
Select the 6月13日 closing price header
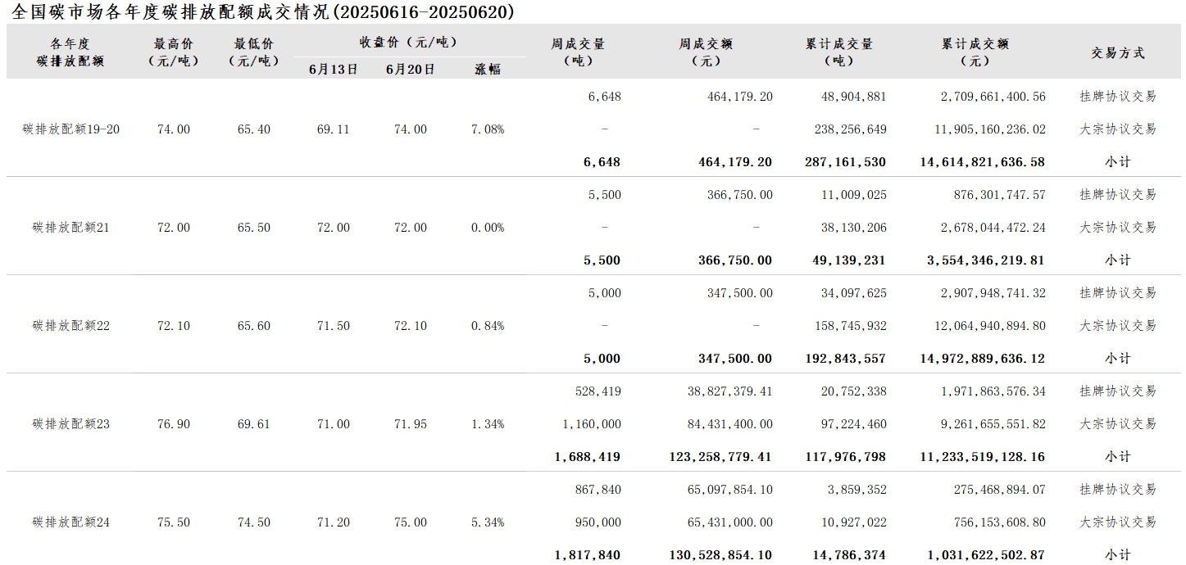[x=333, y=70]
